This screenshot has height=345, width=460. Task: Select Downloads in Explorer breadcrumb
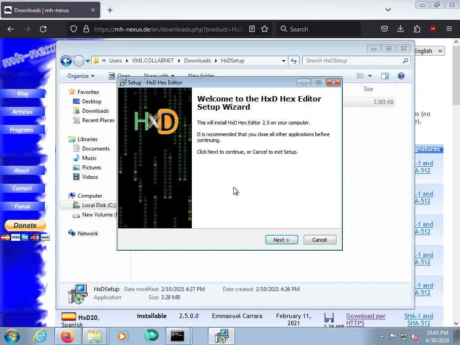pyautogui.click(x=198, y=61)
